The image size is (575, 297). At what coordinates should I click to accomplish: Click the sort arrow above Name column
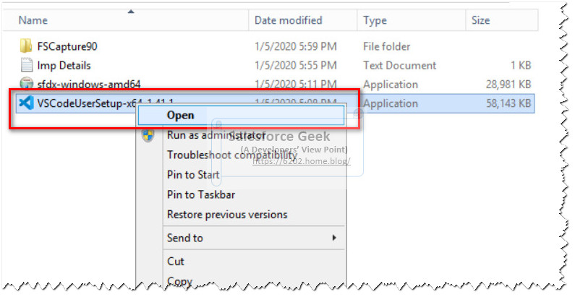click(130, 12)
